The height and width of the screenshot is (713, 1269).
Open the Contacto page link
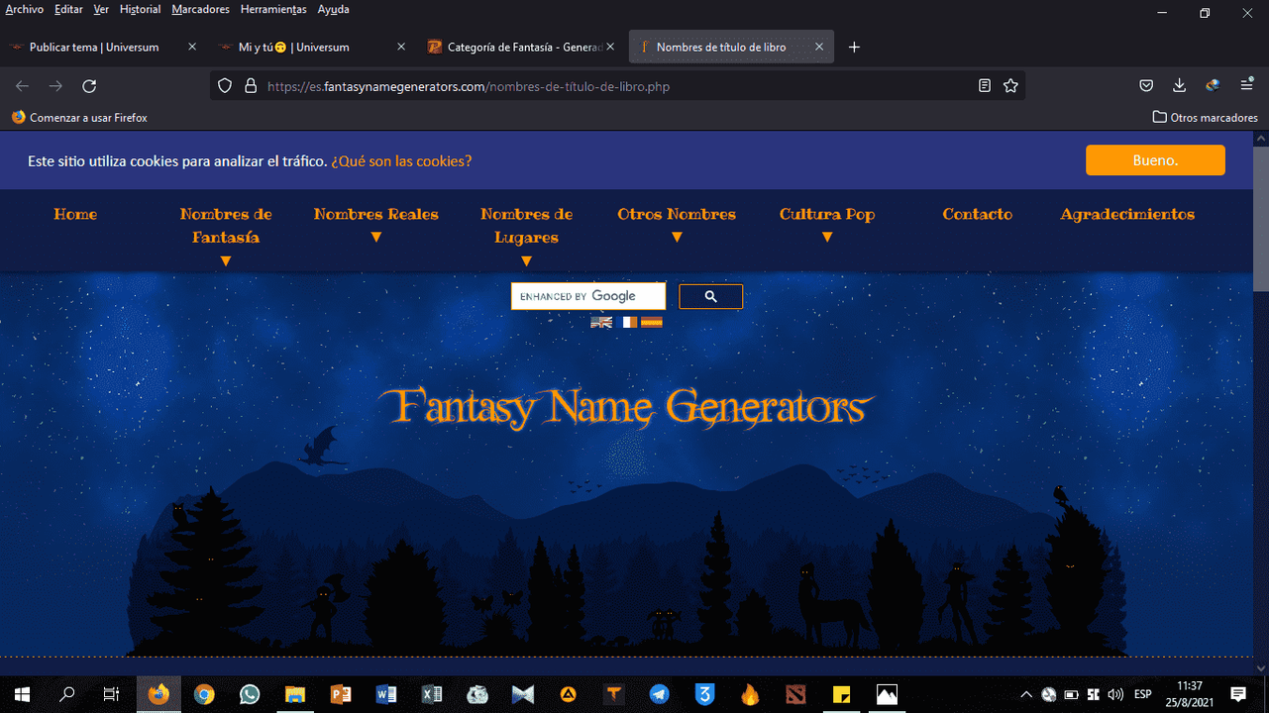[x=978, y=214]
